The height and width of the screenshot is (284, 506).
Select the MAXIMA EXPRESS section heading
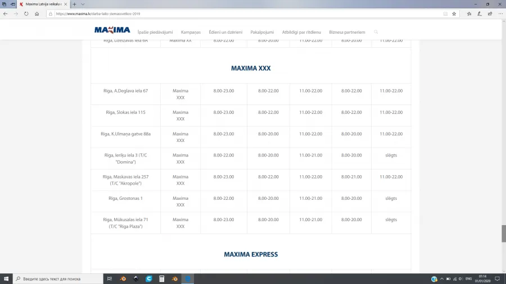point(251,254)
